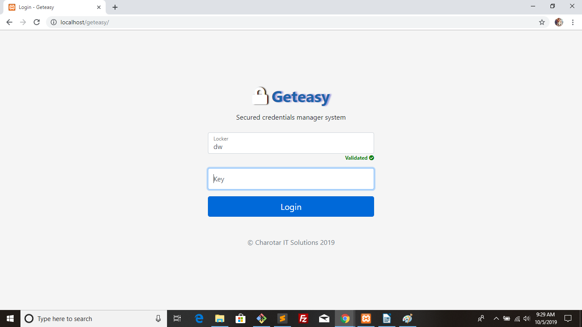Viewport: 582px width, 327px height.
Task: Check the battery status icon
Action: 507,318
